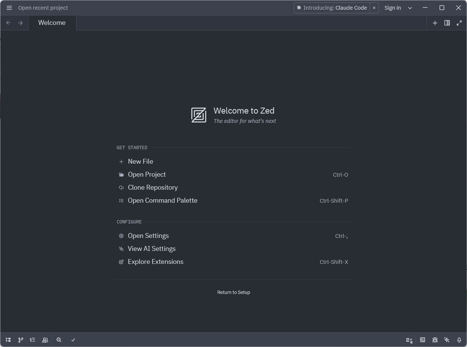Open the hamburger application menu
This screenshot has width=467, height=347.
[9, 8]
